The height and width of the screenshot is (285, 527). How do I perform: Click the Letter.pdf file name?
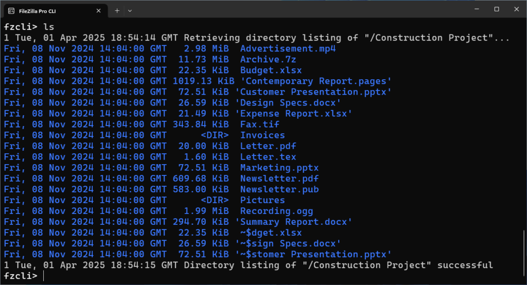tap(268, 146)
